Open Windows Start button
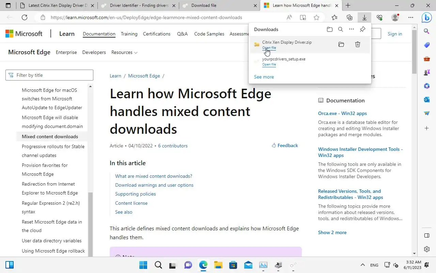The image size is (436, 273). (143, 265)
